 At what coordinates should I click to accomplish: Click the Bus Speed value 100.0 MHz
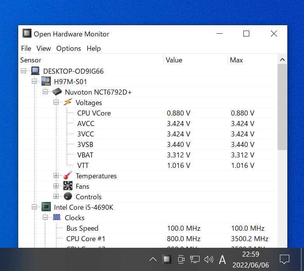coord(184,228)
